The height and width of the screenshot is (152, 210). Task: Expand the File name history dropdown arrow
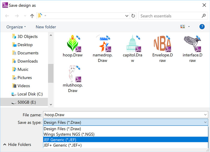pyautogui.click(x=205, y=115)
